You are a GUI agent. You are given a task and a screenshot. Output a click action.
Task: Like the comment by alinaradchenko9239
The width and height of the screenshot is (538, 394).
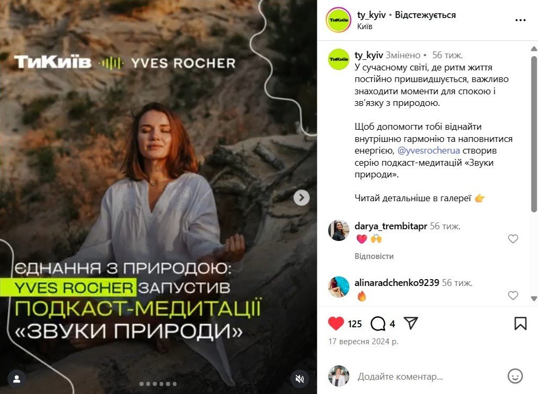pos(513,295)
